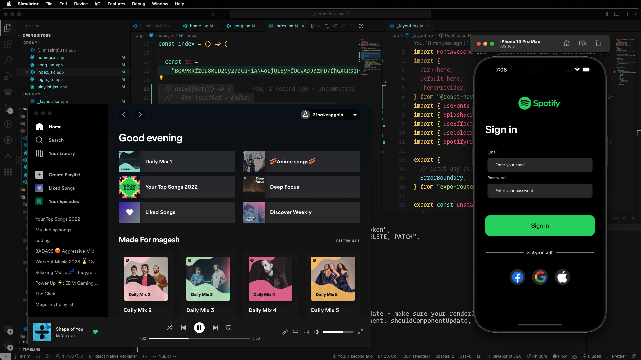Open Your Episodes from the sidebar
The height and width of the screenshot is (360, 641).
64,201
